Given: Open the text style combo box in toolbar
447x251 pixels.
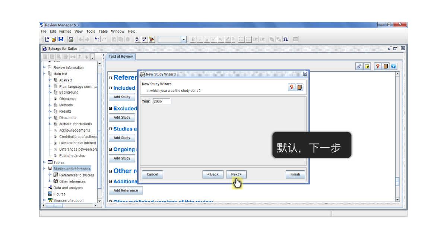Looking at the screenshot, I should 172,39.
